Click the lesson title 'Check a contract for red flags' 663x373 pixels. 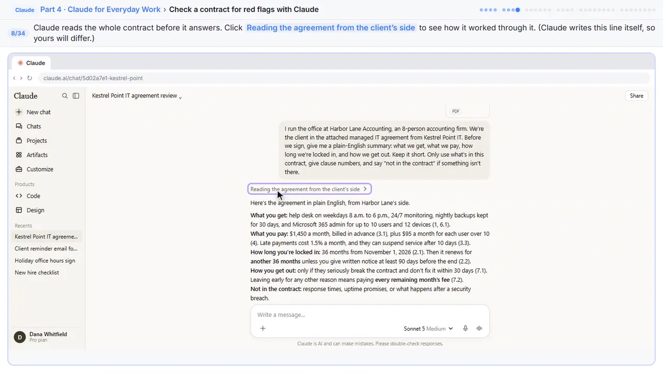click(x=244, y=9)
